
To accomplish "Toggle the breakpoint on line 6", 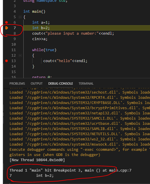I will 7,22.
